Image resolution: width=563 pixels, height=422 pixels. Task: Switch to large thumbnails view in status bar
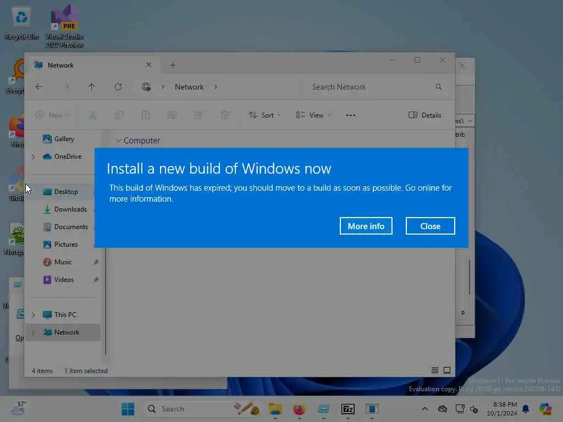click(x=447, y=370)
